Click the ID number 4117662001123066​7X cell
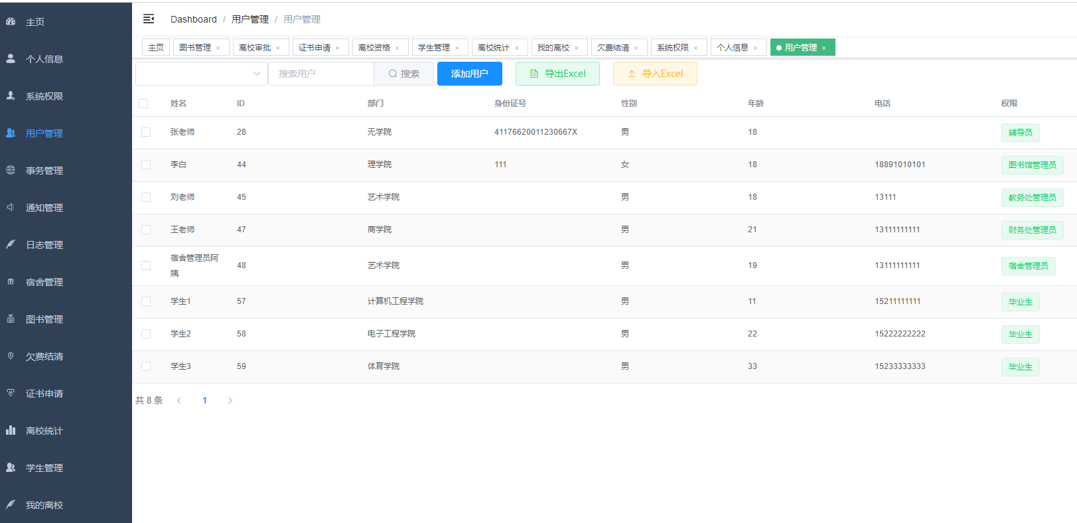The height and width of the screenshot is (523, 1077). (x=536, y=132)
